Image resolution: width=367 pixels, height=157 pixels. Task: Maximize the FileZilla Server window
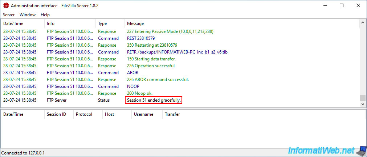pos(342,6)
